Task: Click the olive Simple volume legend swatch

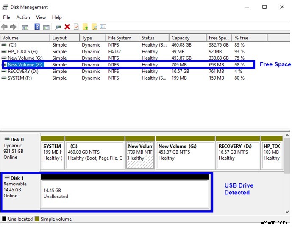Action: click(37, 219)
